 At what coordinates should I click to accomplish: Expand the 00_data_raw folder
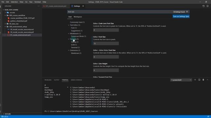(5, 24)
